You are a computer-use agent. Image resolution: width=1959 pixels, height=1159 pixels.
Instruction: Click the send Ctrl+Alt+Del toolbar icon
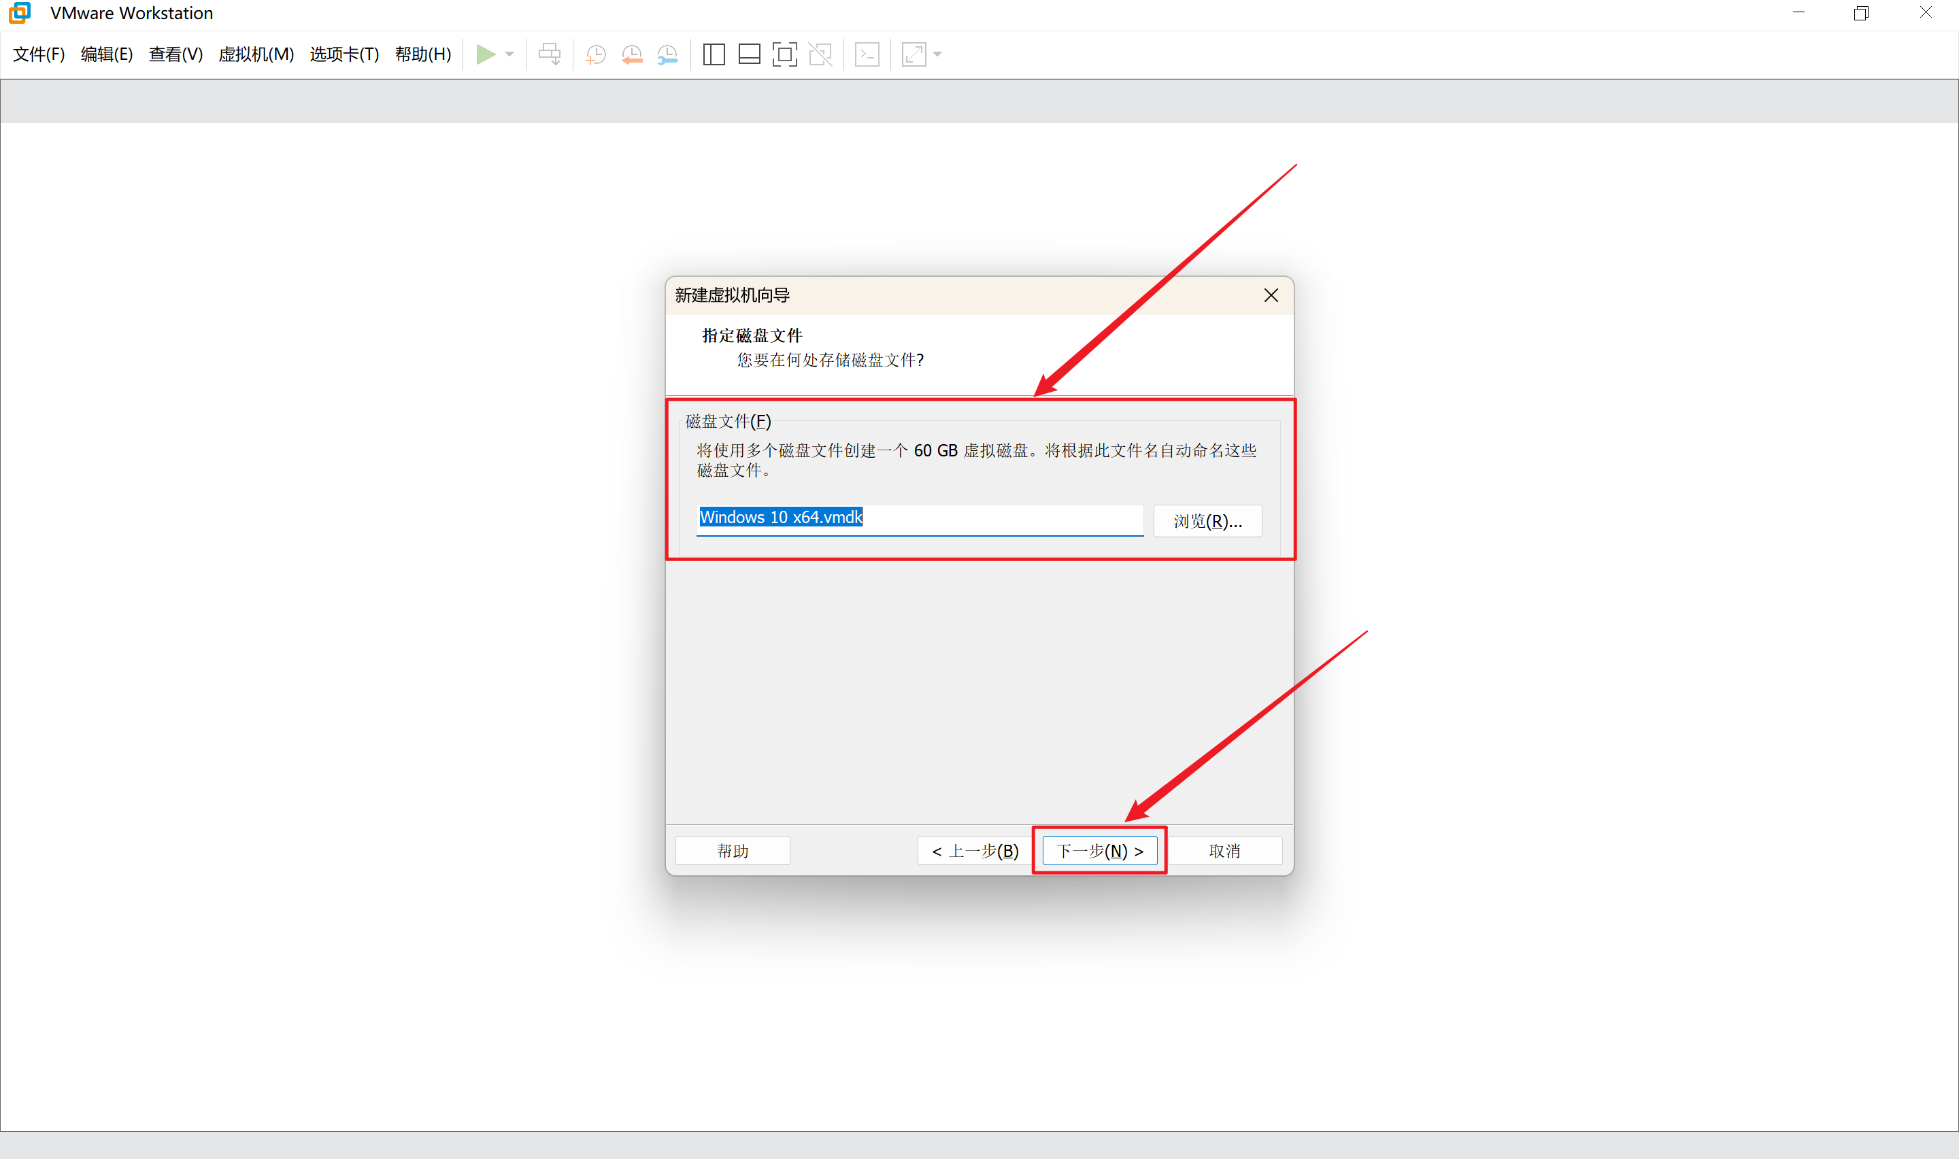tap(550, 54)
